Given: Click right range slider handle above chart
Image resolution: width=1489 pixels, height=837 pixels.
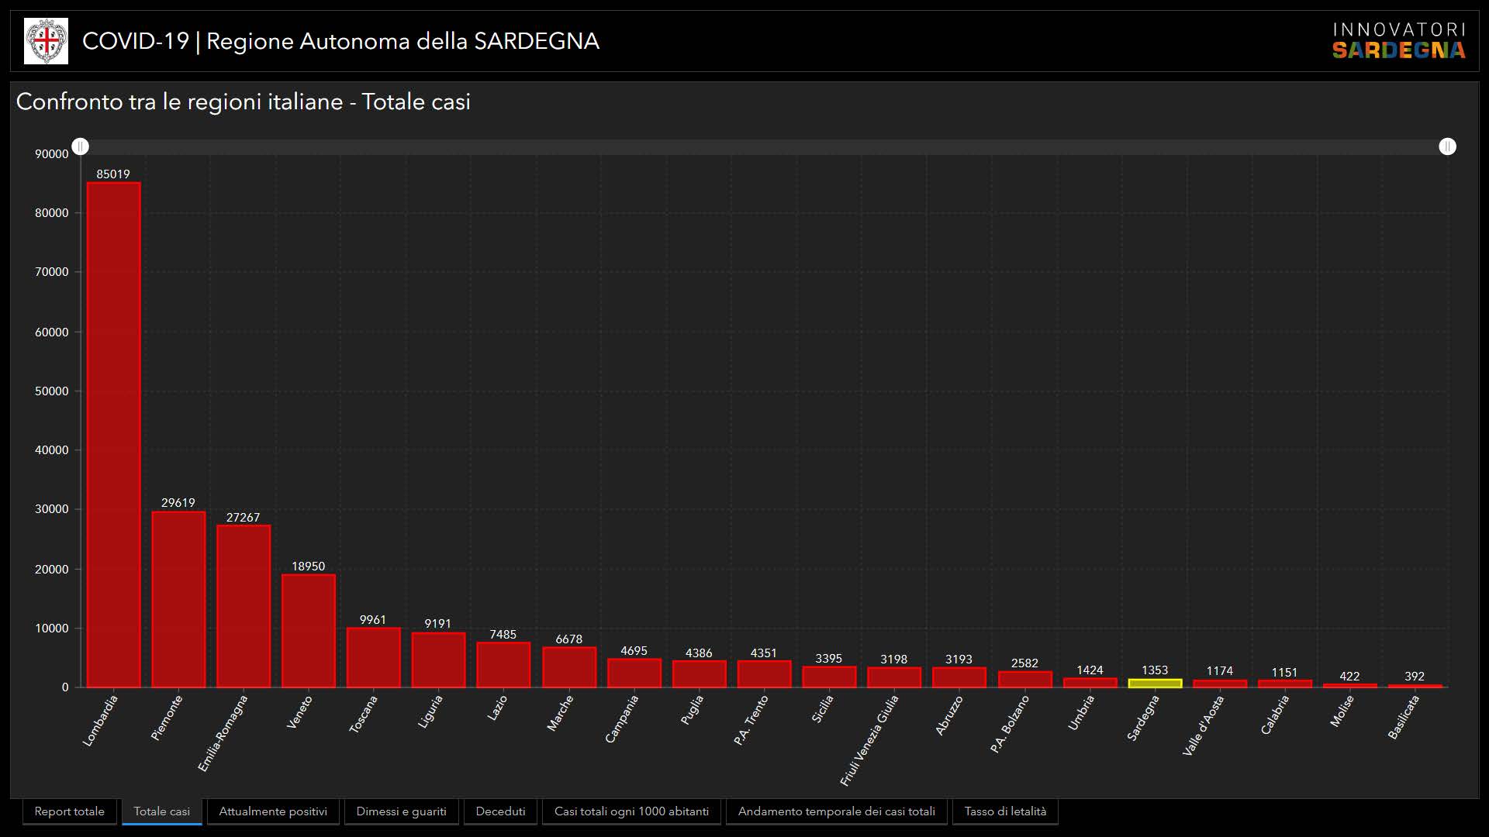Looking at the screenshot, I should click(1447, 146).
